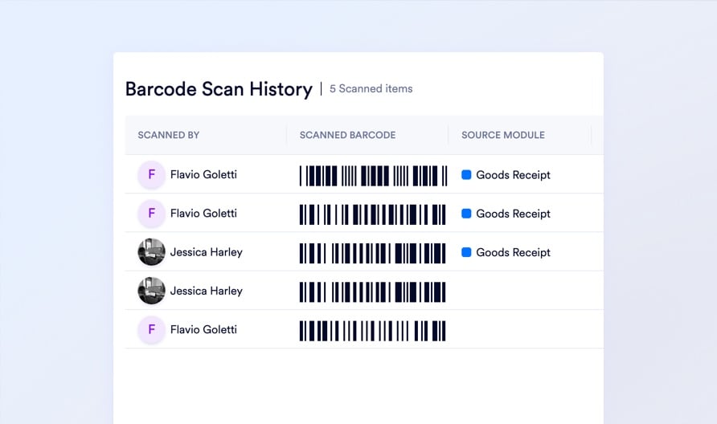
Task: Click Goods Receipt label in Jessica Harley's row
Action: [513, 253]
